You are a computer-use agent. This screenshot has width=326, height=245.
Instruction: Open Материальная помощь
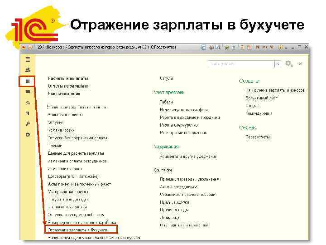[x=69, y=191]
